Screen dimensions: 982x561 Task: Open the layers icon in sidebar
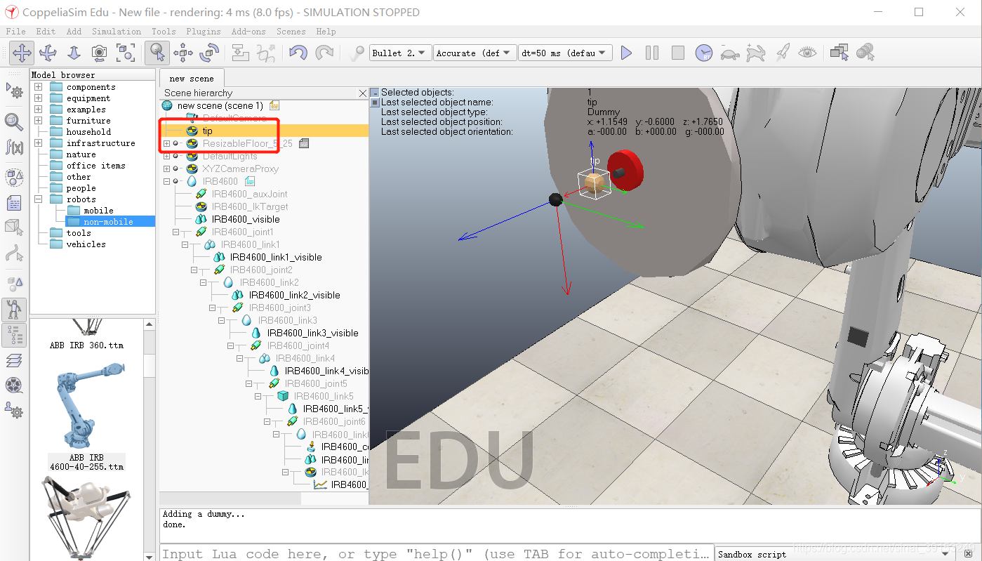click(14, 360)
